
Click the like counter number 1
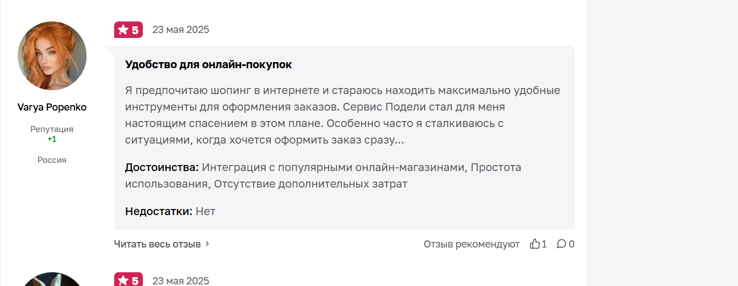click(544, 244)
